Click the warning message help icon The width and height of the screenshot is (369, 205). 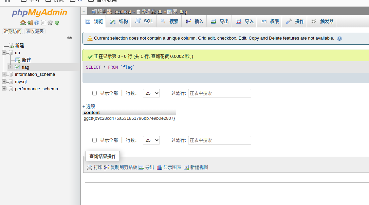(339, 39)
